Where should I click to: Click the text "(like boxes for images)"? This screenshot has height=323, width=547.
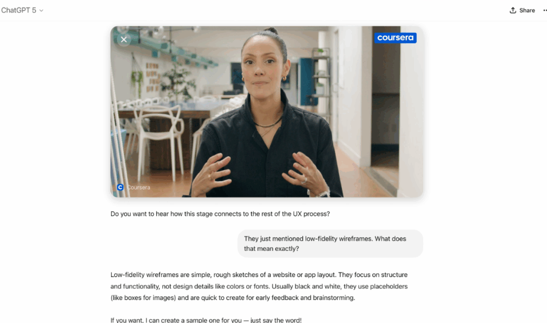[x=143, y=298]
